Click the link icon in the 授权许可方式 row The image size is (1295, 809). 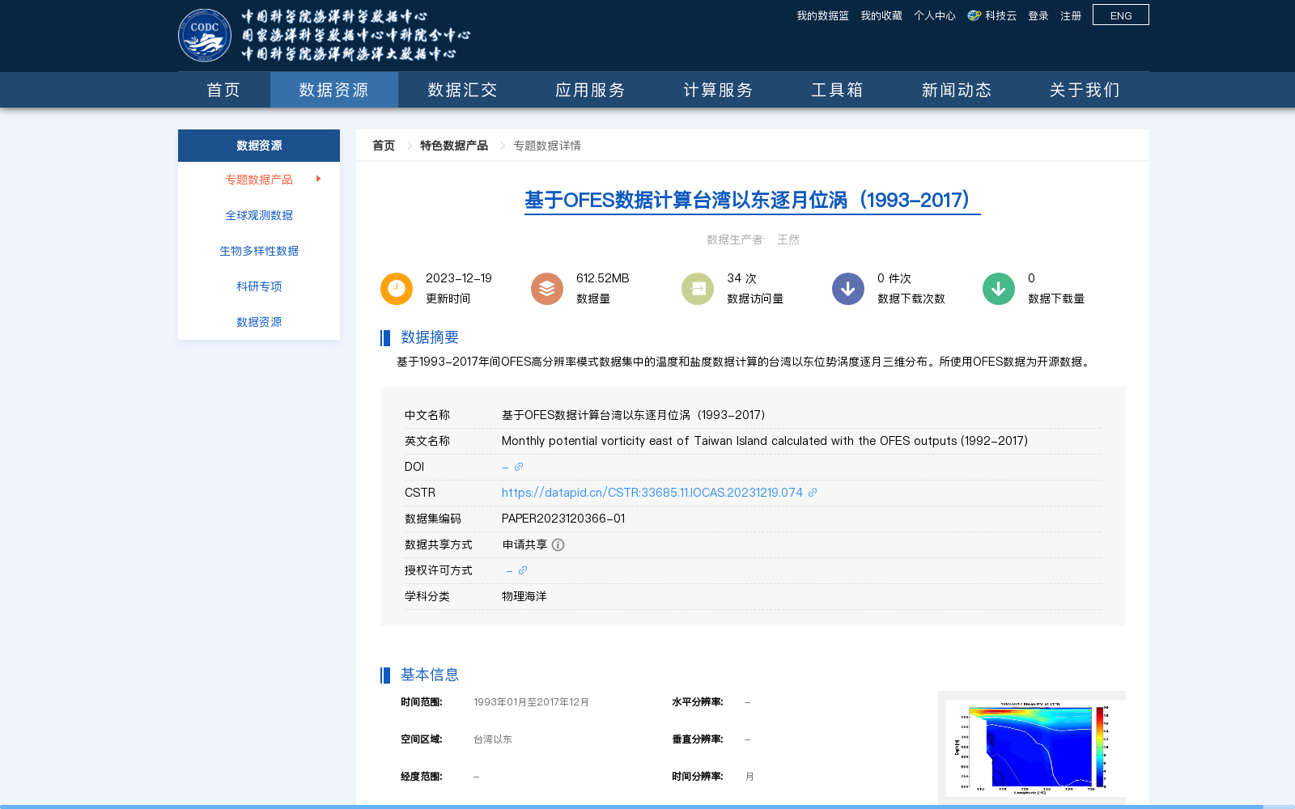(523, 570)
